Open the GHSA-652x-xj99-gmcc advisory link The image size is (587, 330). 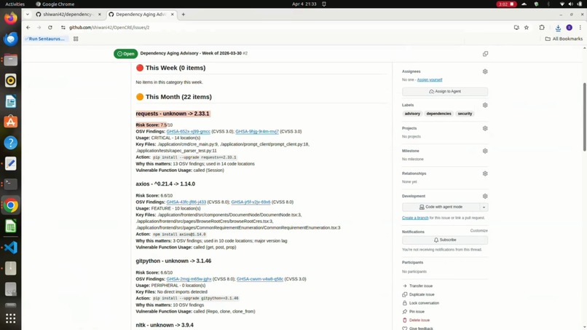click(x=189, y=131)
